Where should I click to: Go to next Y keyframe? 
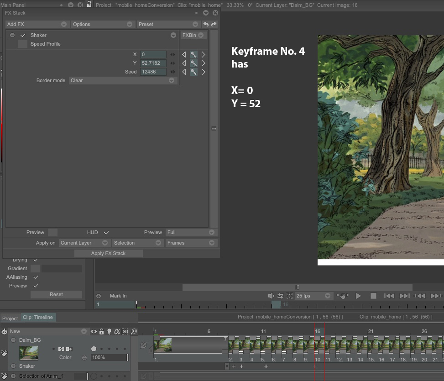tap(203, 63)
